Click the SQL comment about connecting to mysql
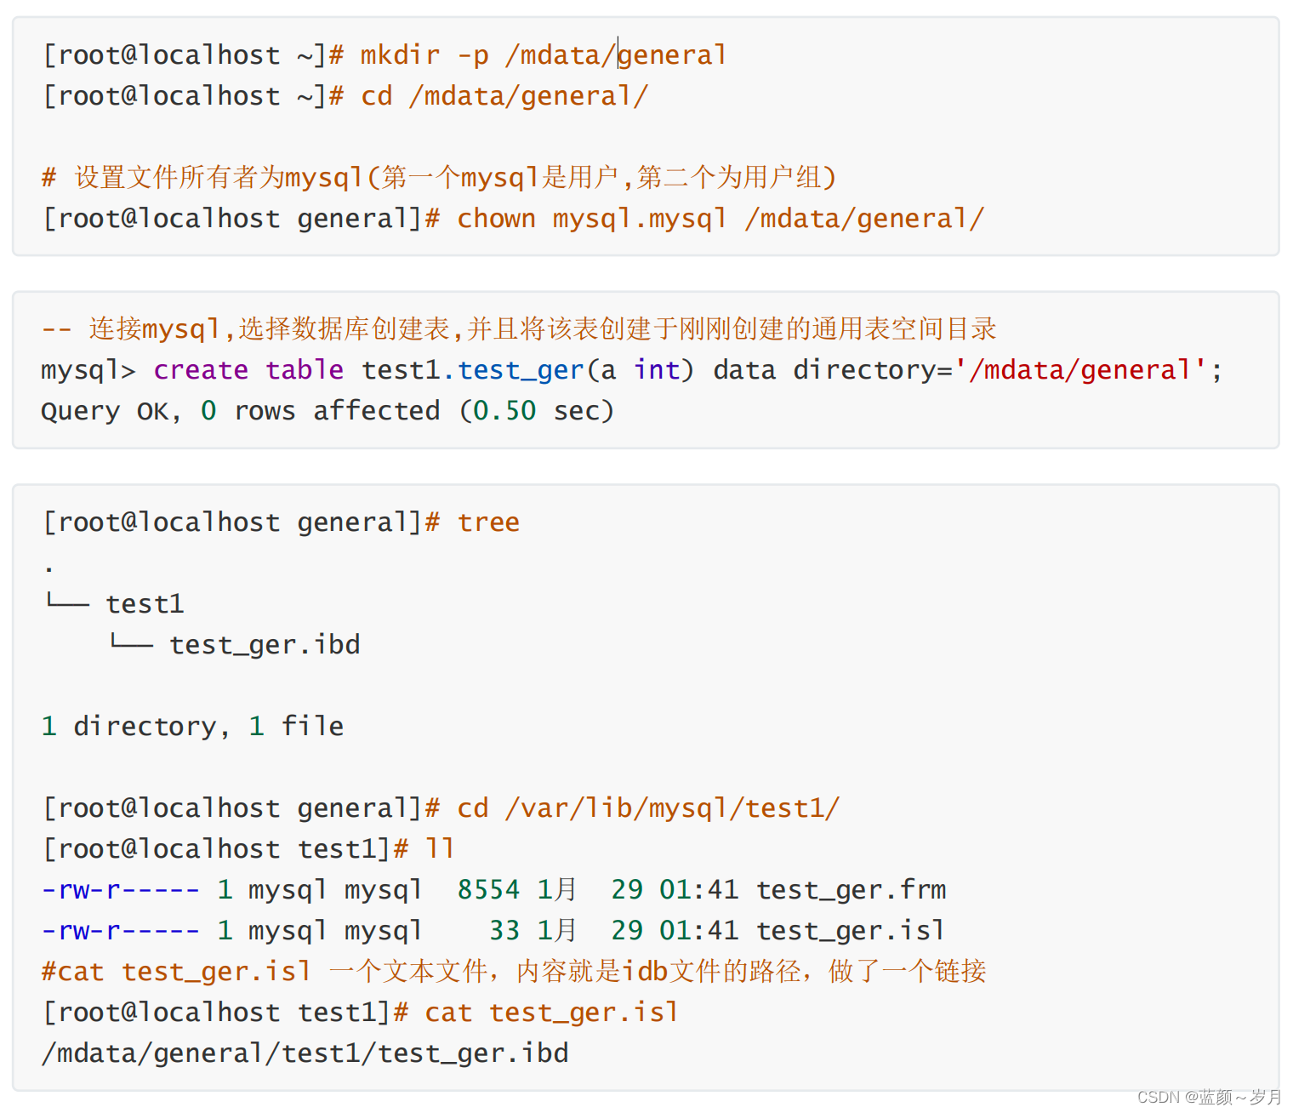This screenshot has height=1113, width=1293. [x=519, y=328]
